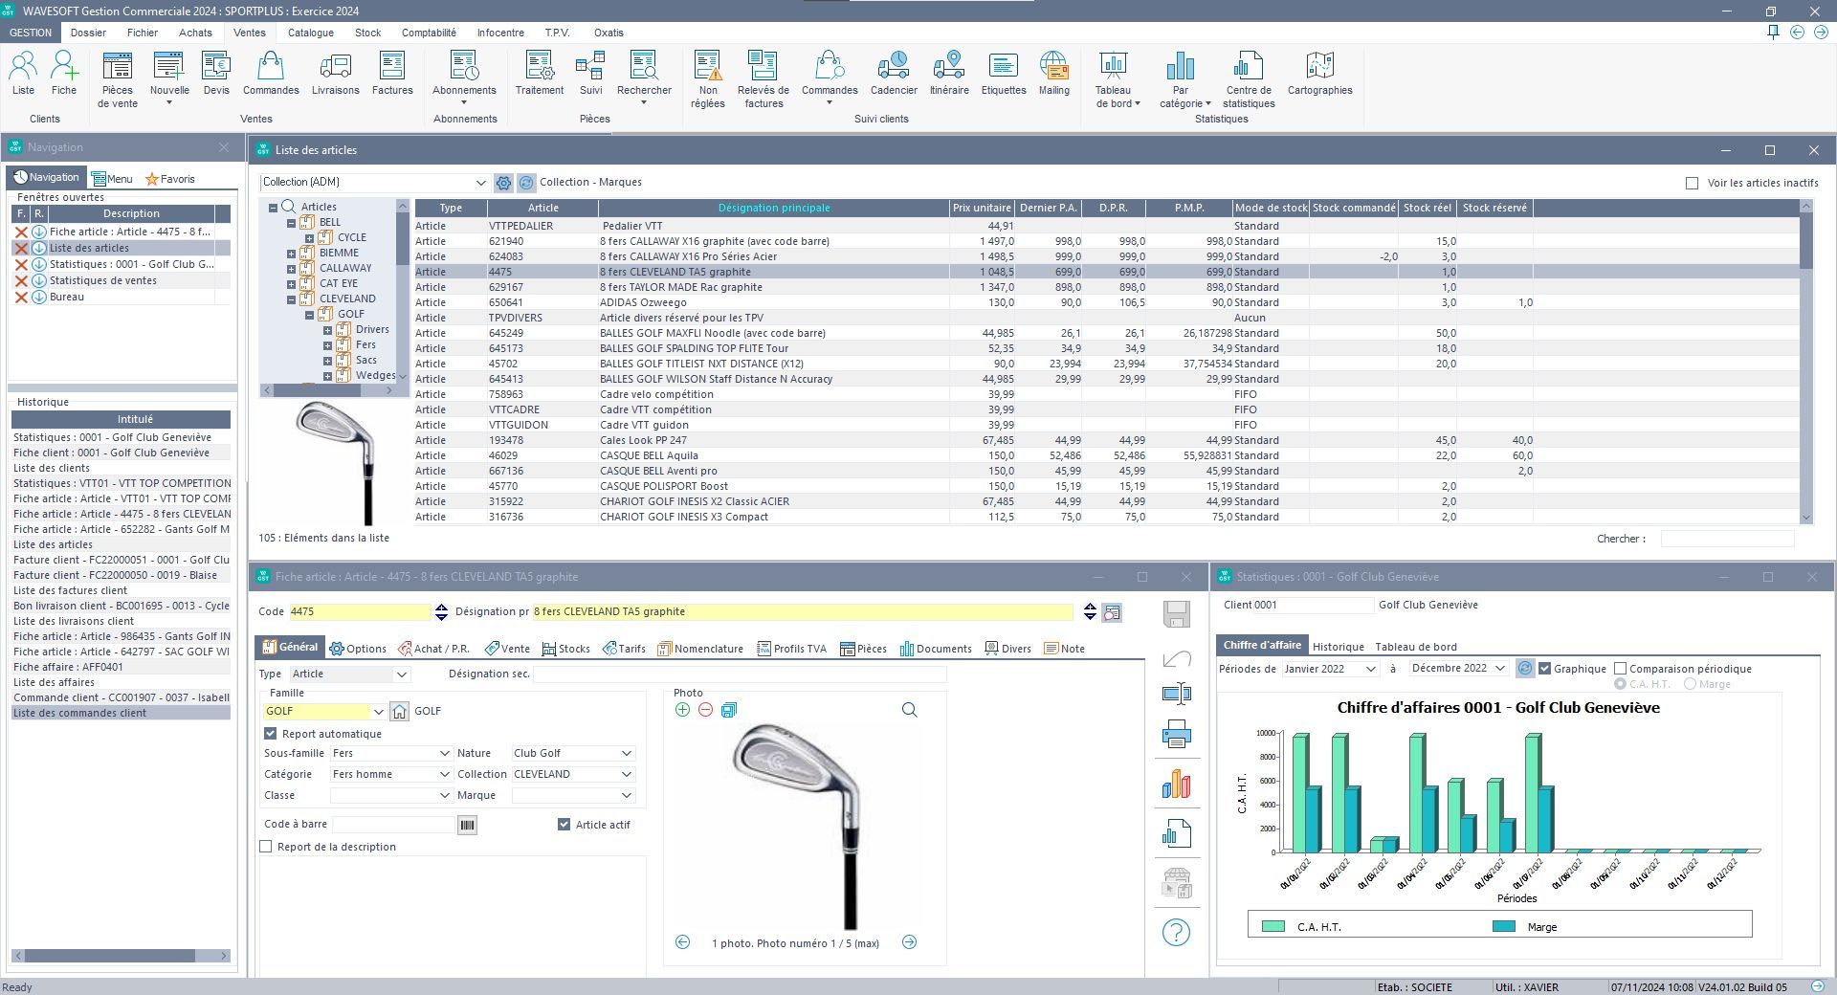This screenshot has height=995, width=1837.
Task: Sort by Prix unitaire column header
Action: [x=983, y=208]
